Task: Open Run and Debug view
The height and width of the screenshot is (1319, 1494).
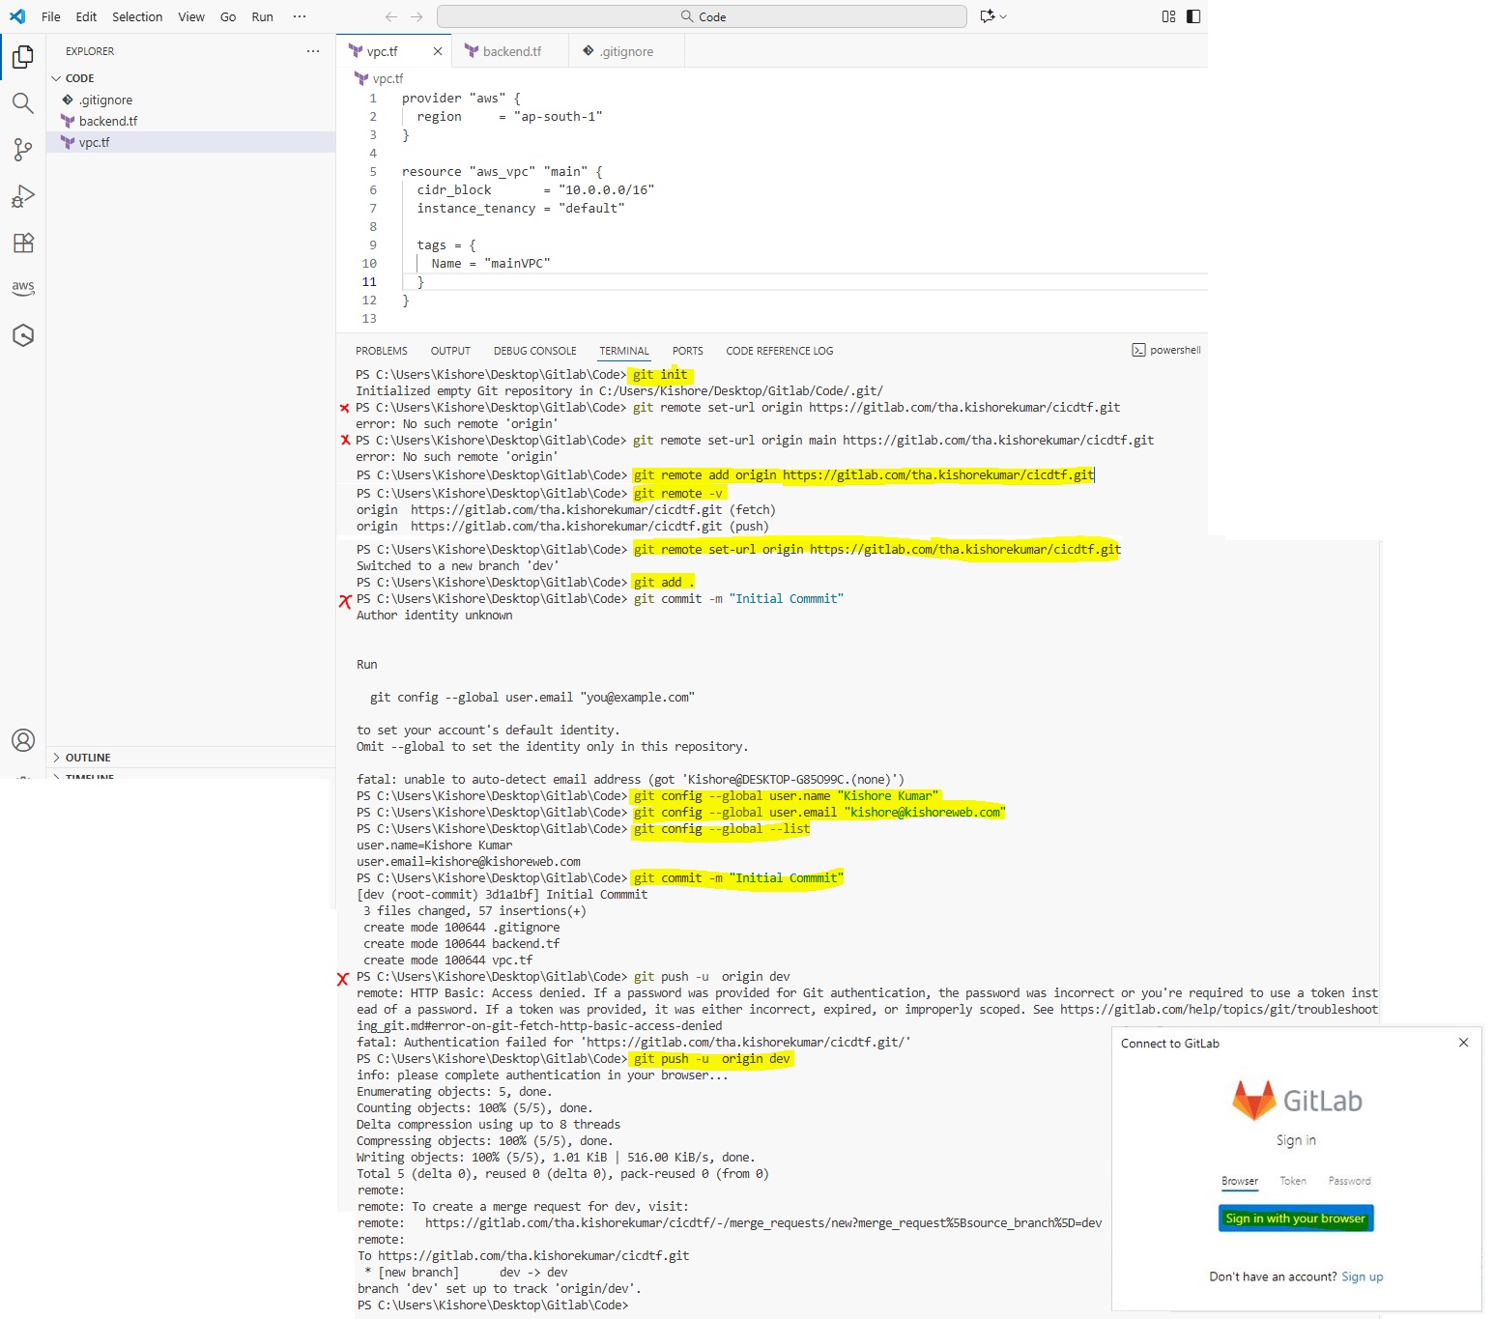Action: coord(23,196)
